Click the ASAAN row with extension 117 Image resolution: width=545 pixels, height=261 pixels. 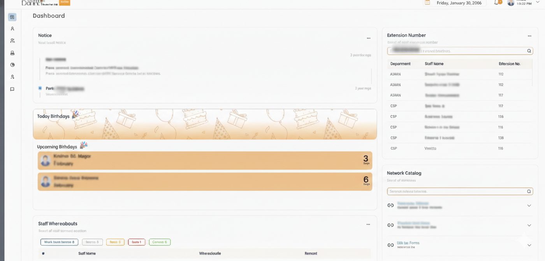coord(460,95)
